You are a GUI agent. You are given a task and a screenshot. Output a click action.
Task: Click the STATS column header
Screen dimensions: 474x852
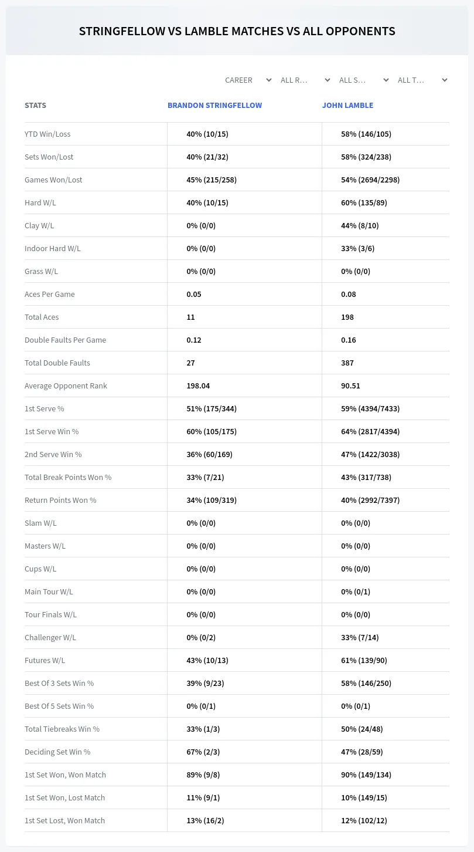point(35,106)
